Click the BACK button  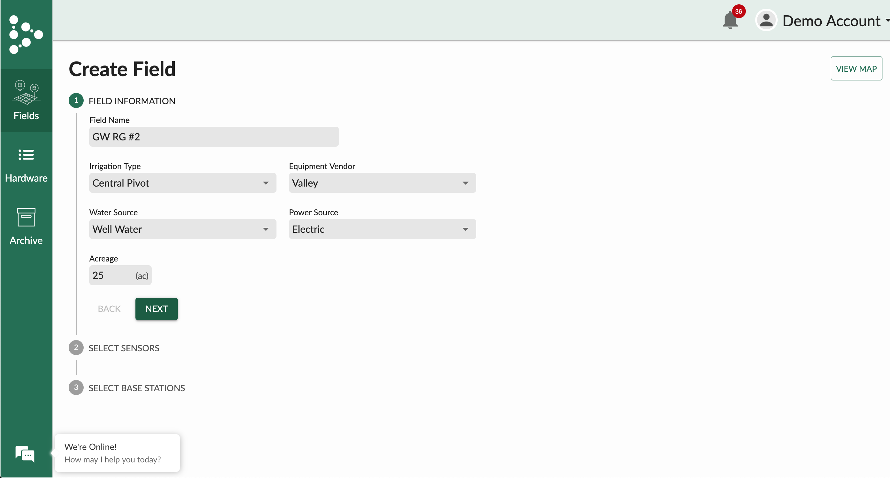click(x=109, y=309)
